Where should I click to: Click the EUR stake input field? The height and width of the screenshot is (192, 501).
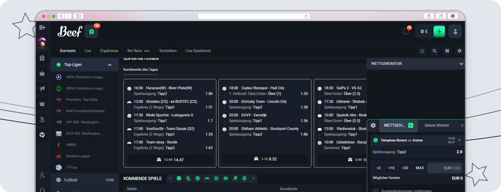point(445,168)
